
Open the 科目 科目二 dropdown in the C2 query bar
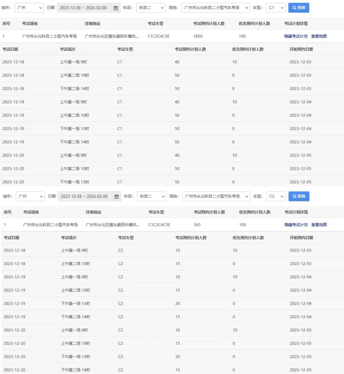(151, 197)
